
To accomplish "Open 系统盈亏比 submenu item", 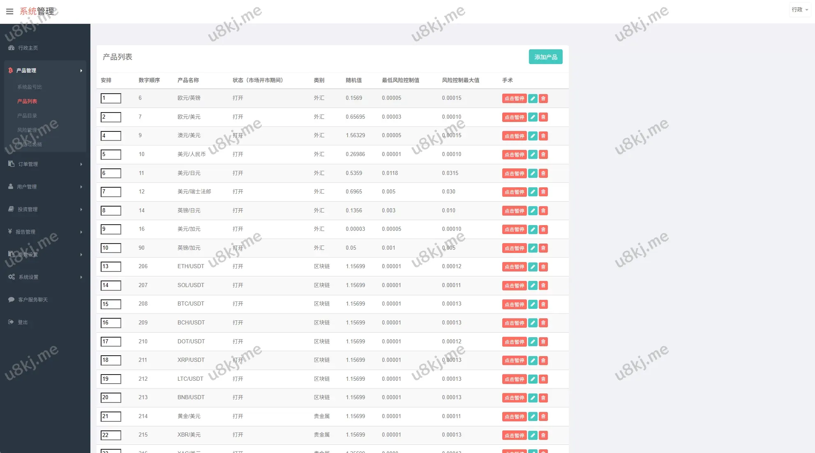I will pyautogui.click(x=30, y=87).
